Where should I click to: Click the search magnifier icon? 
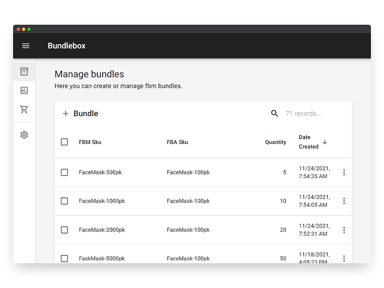point(275,114)
